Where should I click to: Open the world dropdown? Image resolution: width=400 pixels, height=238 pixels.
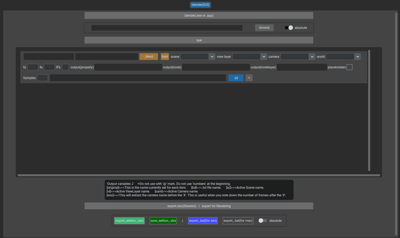pos(343,57)
